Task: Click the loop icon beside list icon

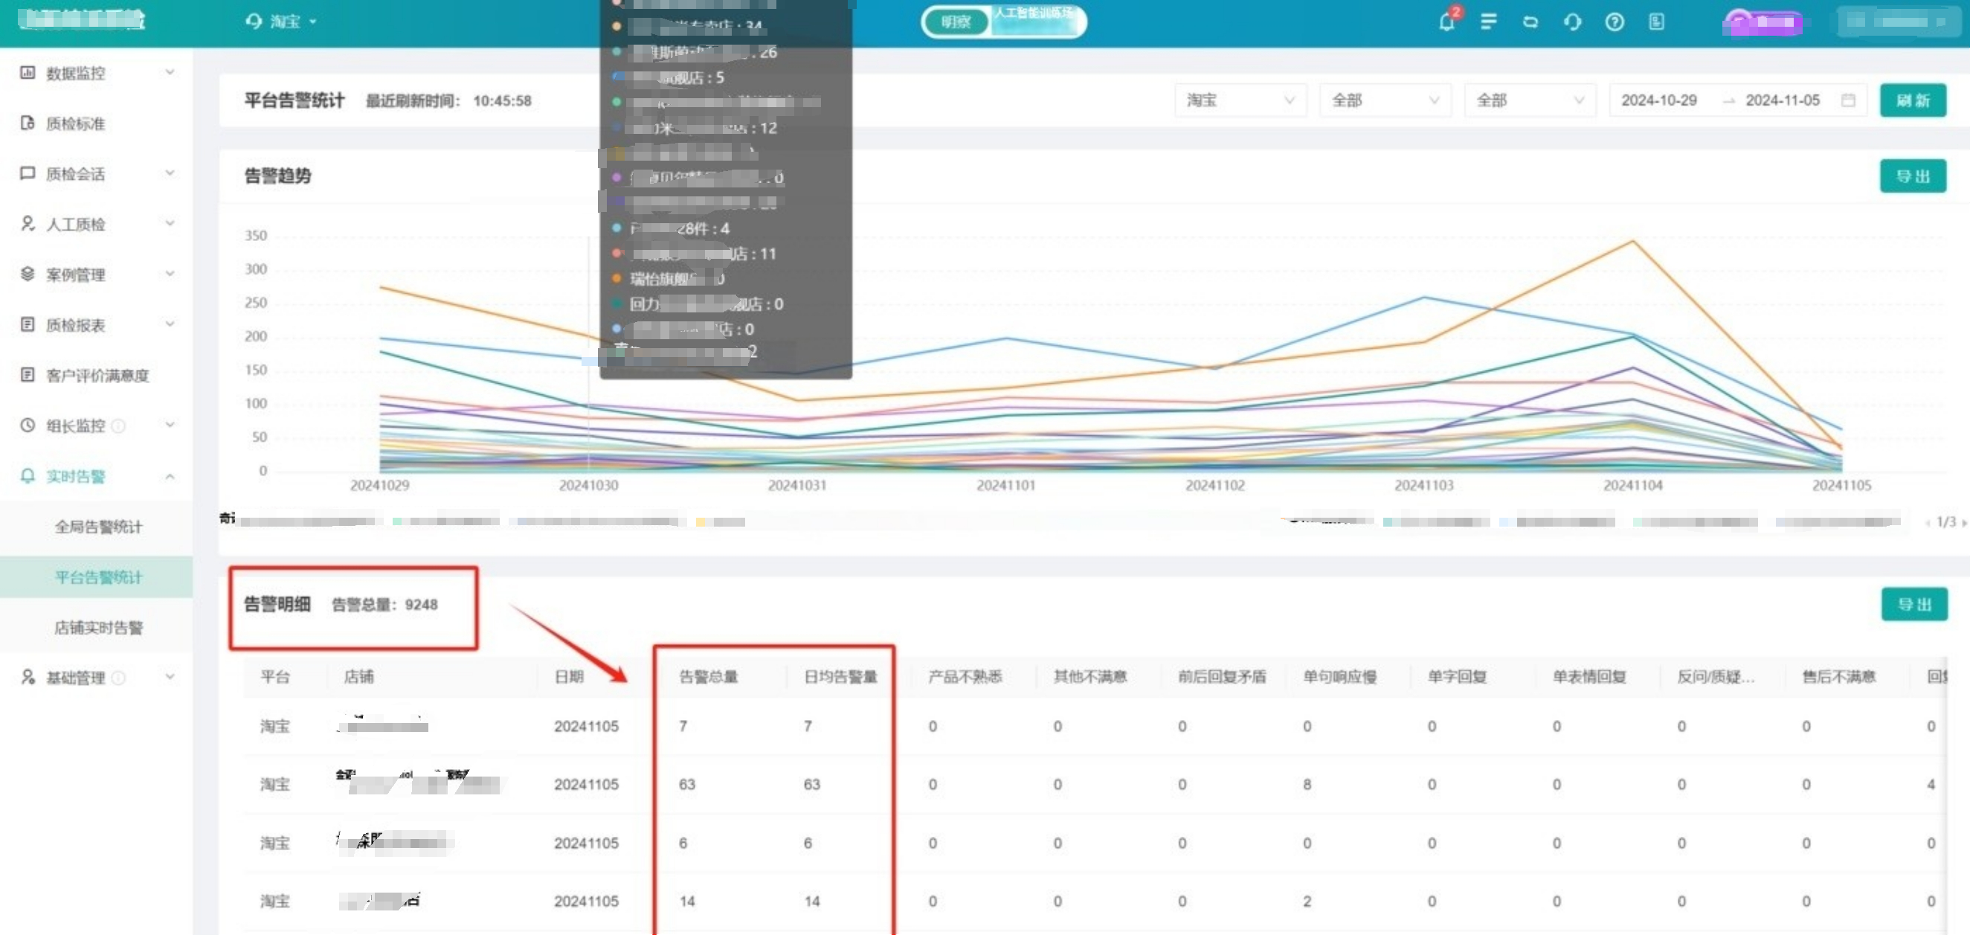Action: click(x=1530, y=22)
